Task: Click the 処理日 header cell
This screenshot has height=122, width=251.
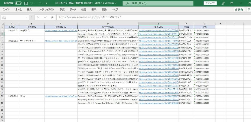Action: click(x=12, y=27)
